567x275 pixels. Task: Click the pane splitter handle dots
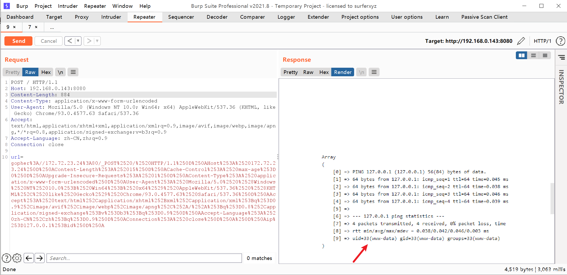click(278, 157)
